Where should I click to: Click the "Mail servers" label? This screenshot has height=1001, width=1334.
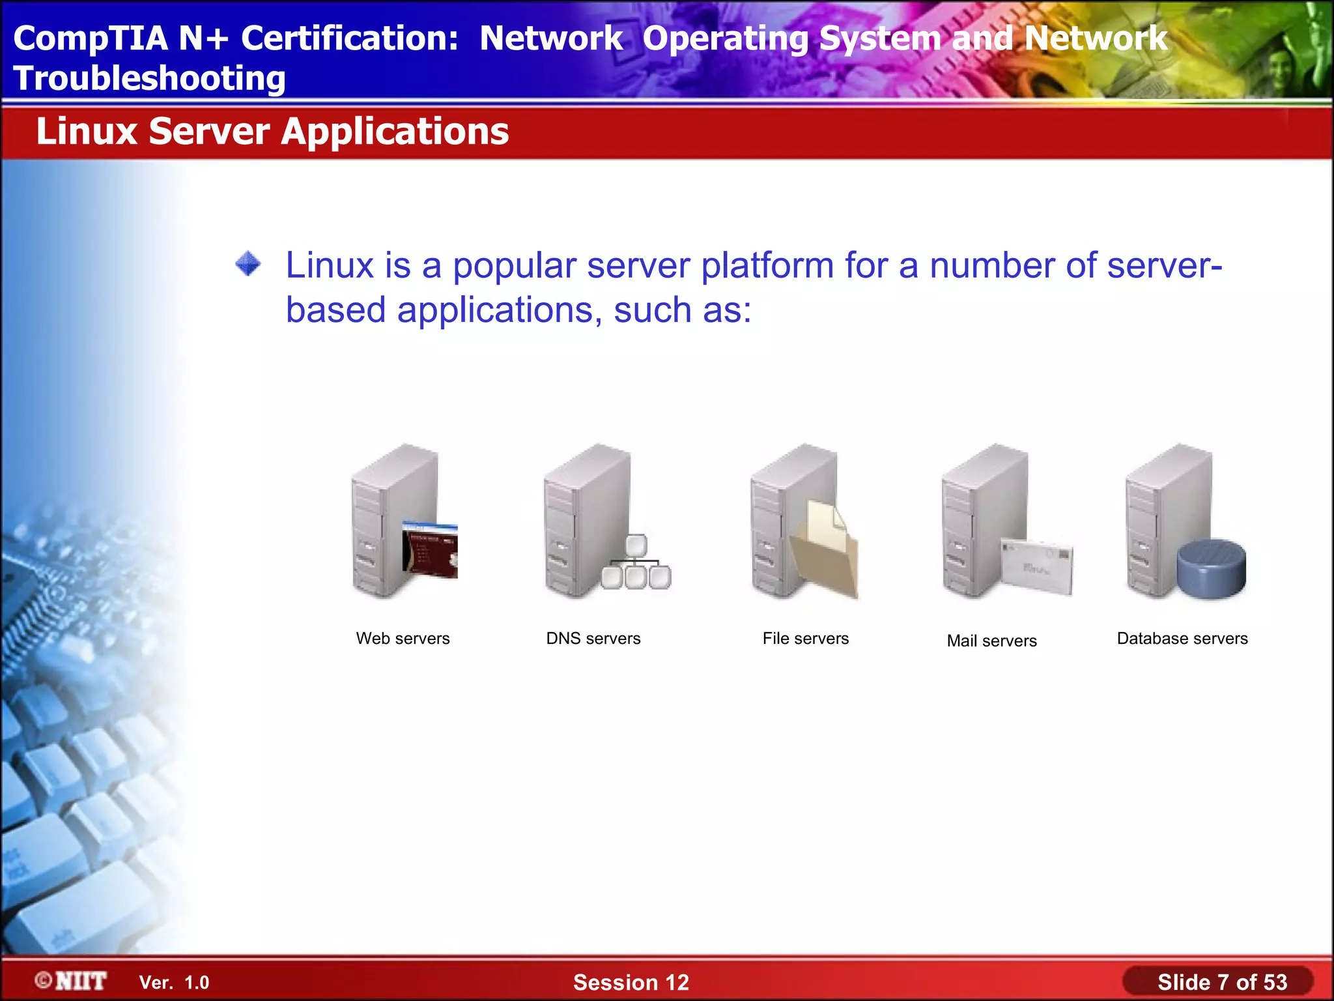[x=992, y=641]
